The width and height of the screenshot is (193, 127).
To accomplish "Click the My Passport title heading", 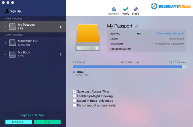I will coord(120,26).
